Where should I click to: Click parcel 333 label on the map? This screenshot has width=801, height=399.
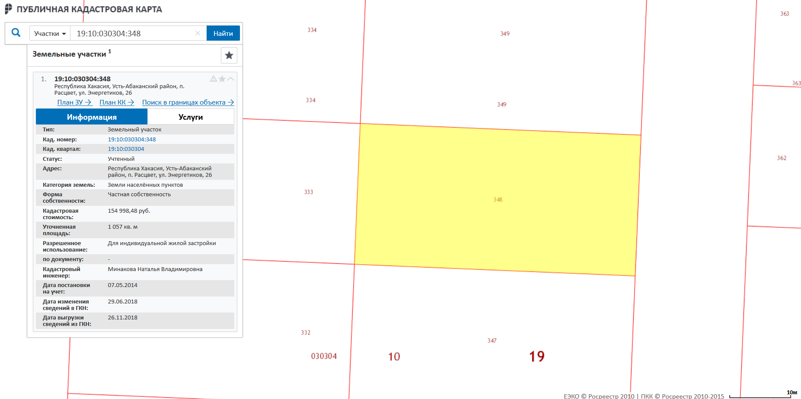pyautogui.click(x=309, y=192)
